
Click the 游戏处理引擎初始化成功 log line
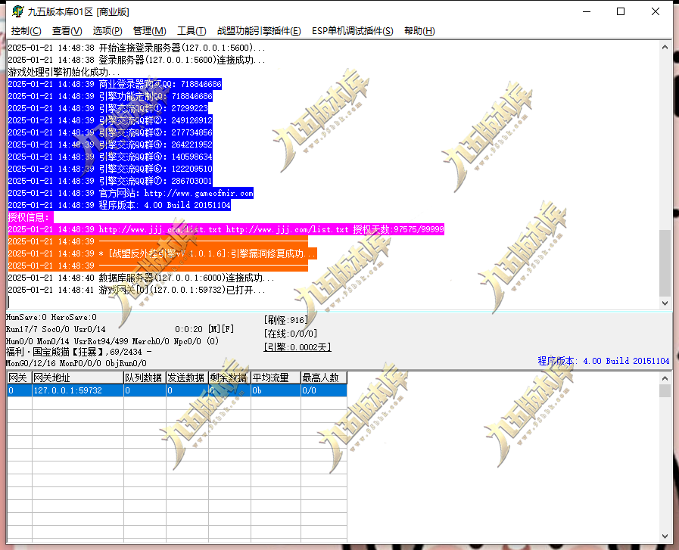click(64, 72)
